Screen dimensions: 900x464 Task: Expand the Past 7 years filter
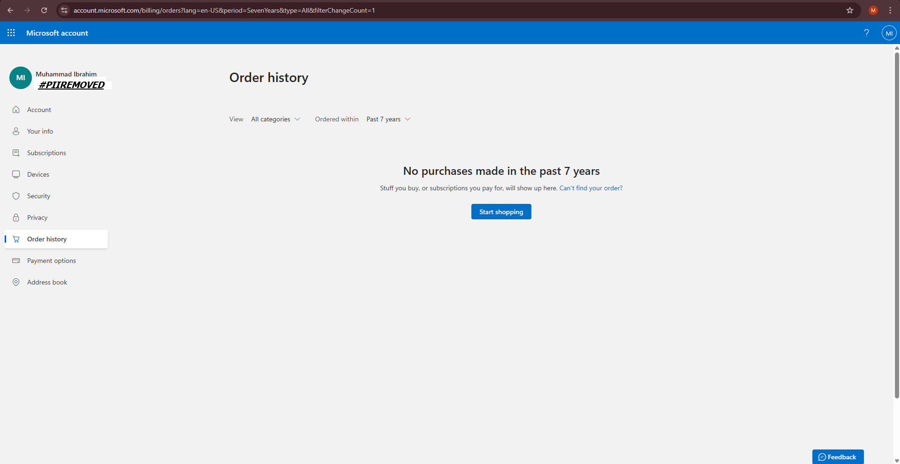click(x=388, y=119)
